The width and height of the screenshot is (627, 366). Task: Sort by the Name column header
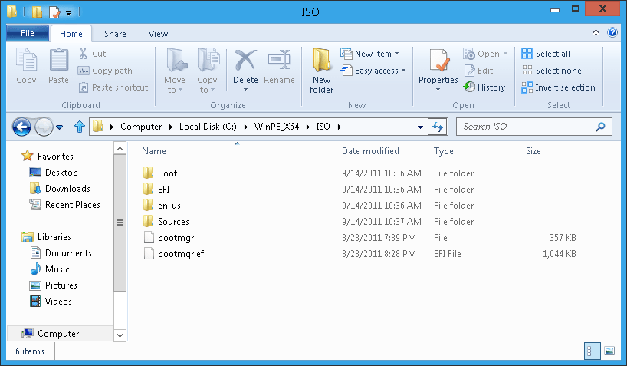(154, 151)
